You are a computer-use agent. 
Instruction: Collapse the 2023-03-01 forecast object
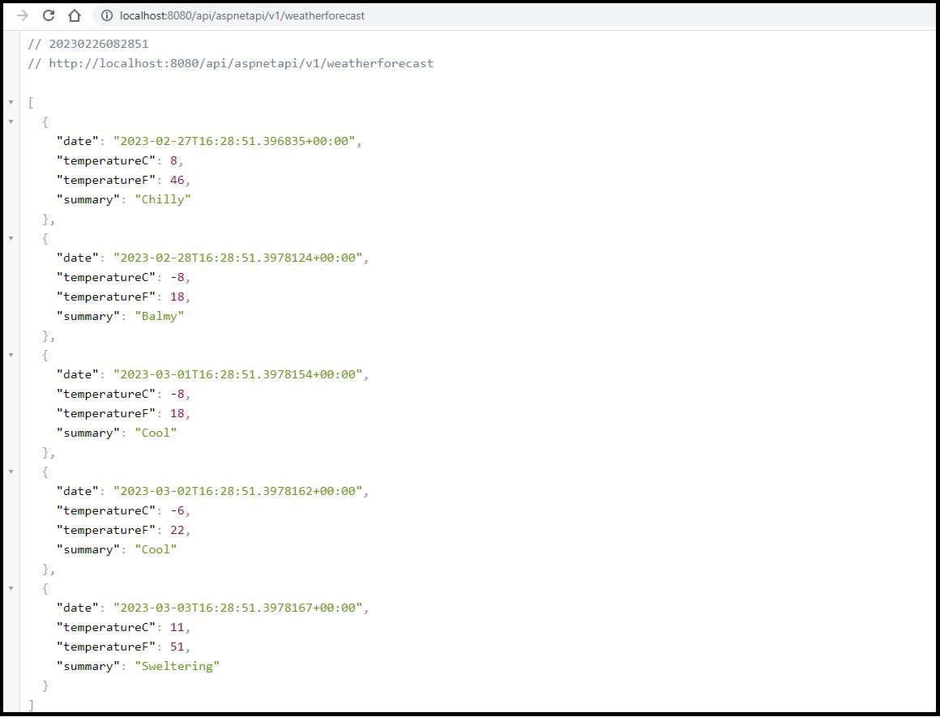pos(11,355)
